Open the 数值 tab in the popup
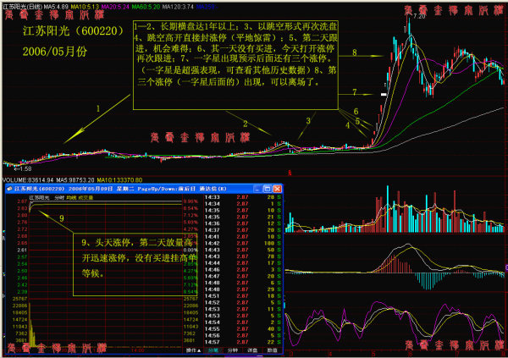The image size is (508, 358). pos(272,350)
